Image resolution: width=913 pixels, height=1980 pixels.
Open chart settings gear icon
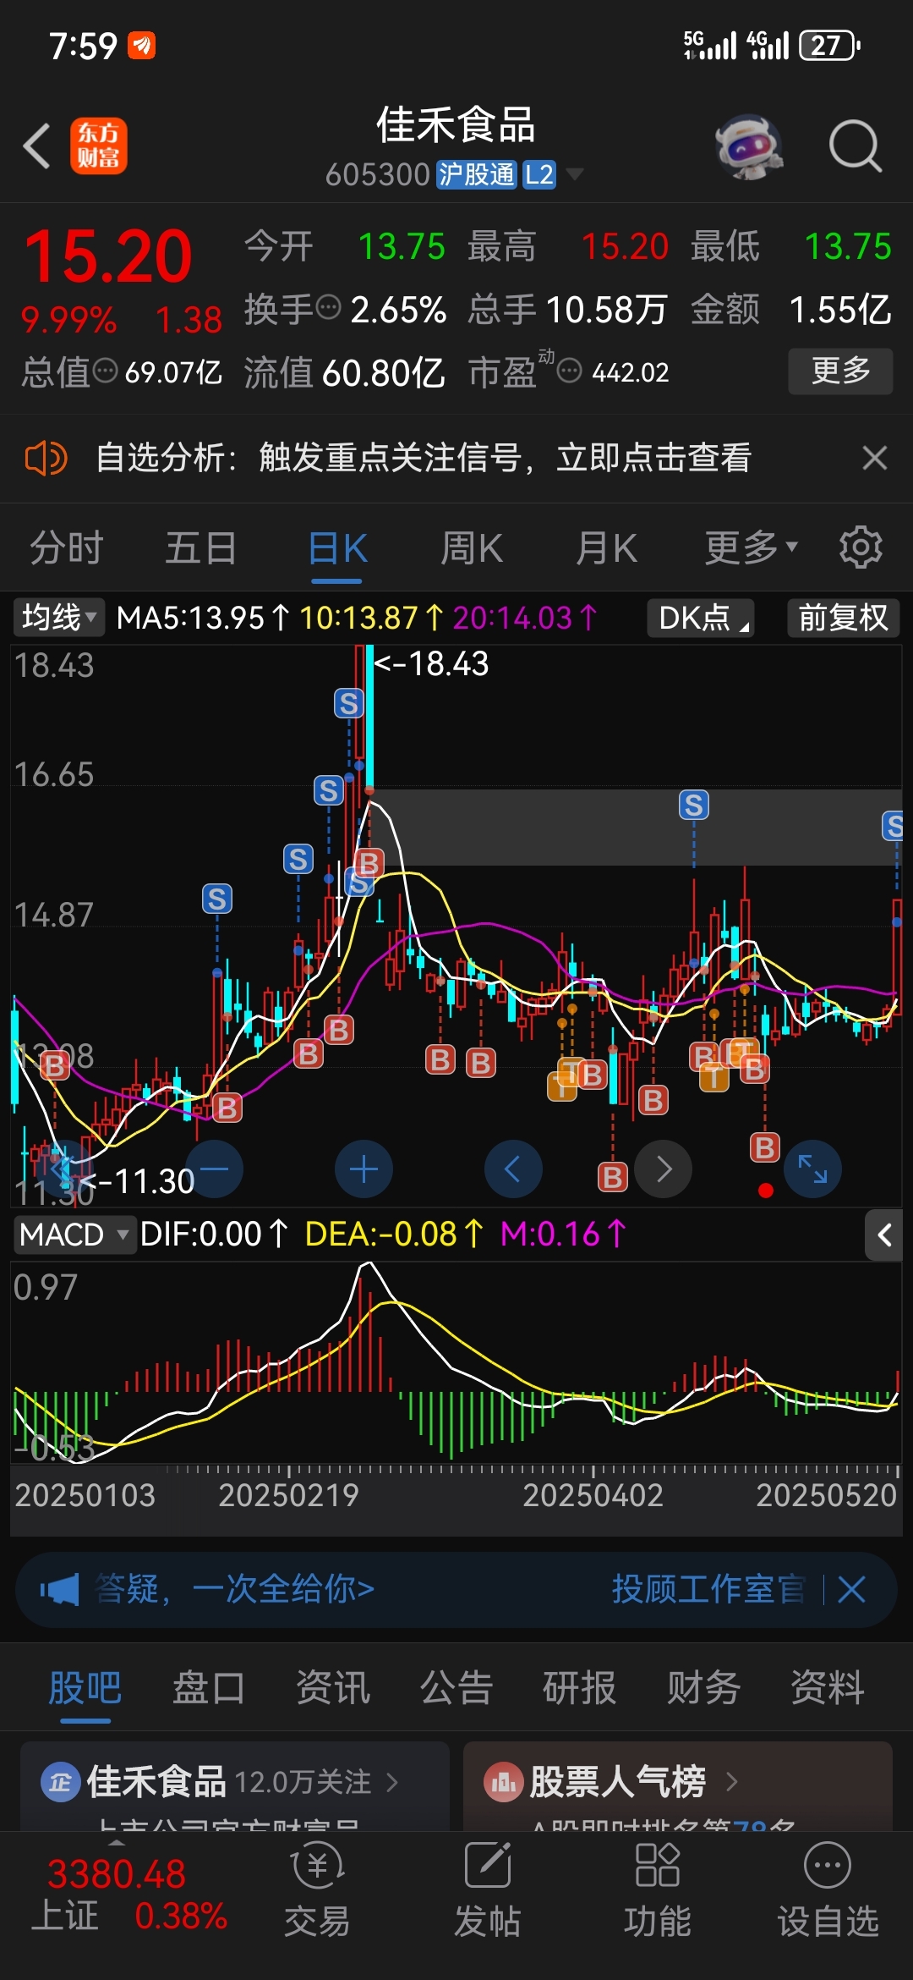click(x=861, y=547)
